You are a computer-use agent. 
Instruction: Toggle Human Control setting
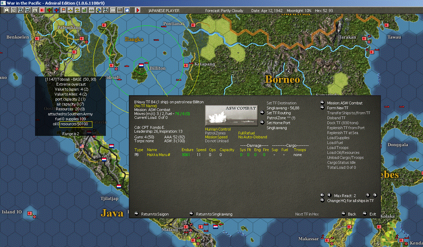tap(218, 129)
